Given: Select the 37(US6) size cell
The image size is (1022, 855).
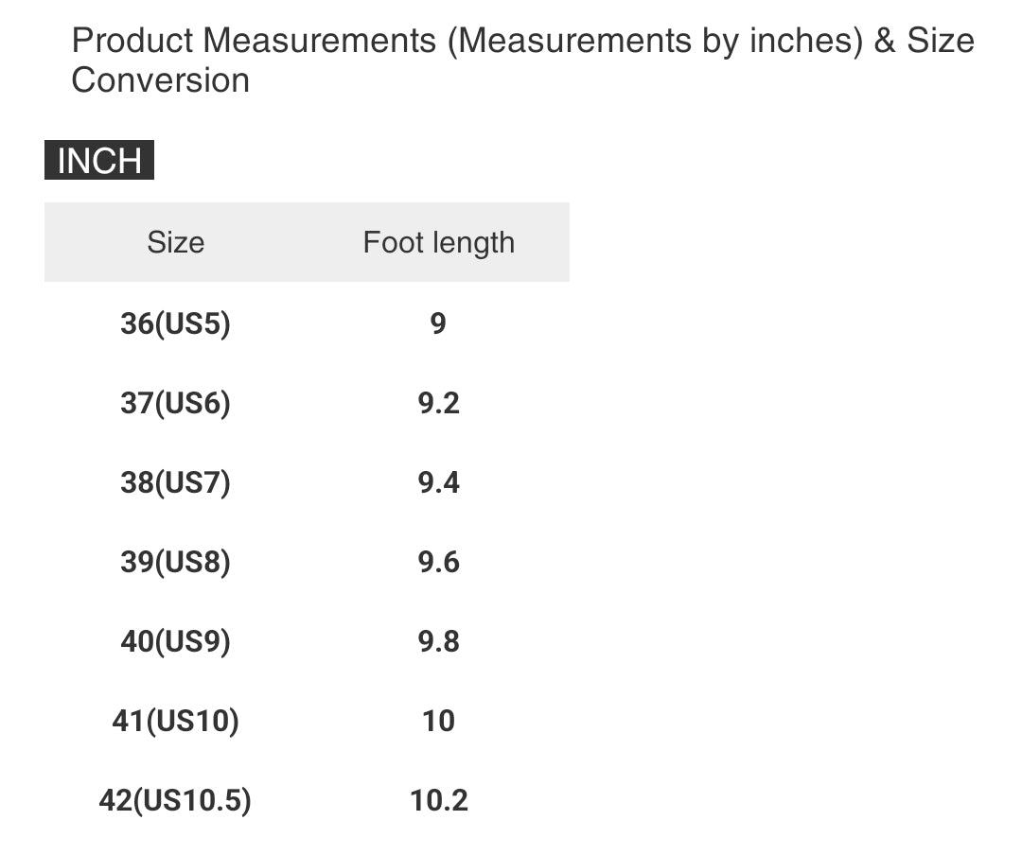Looking at the screenshot, I should pos(175,404).
